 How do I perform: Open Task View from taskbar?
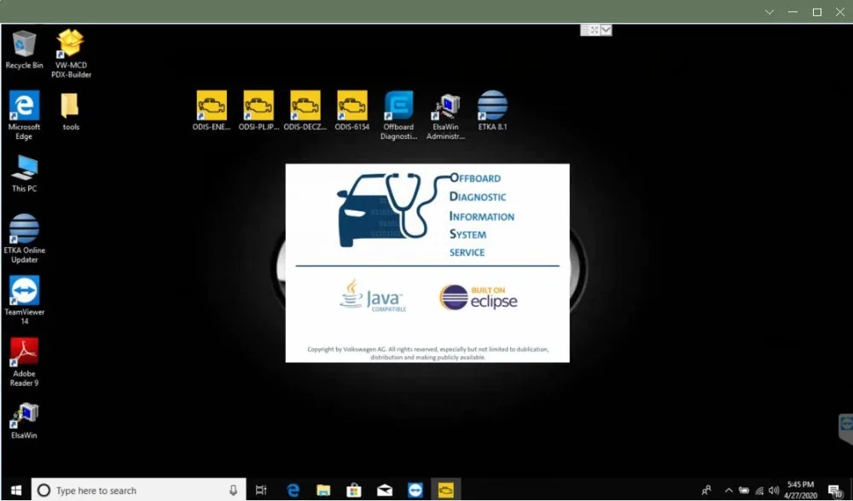click(261, 490)
